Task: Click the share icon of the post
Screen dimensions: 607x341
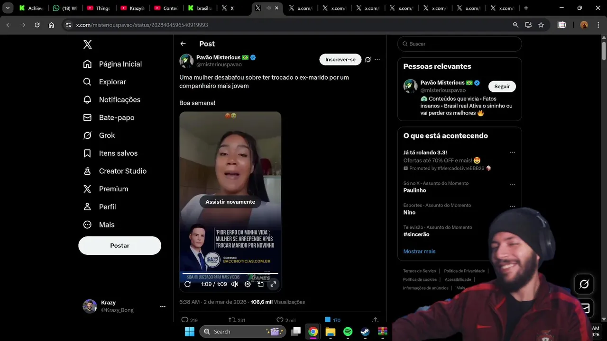Action: pyautogui.click(x=375, y=320)
